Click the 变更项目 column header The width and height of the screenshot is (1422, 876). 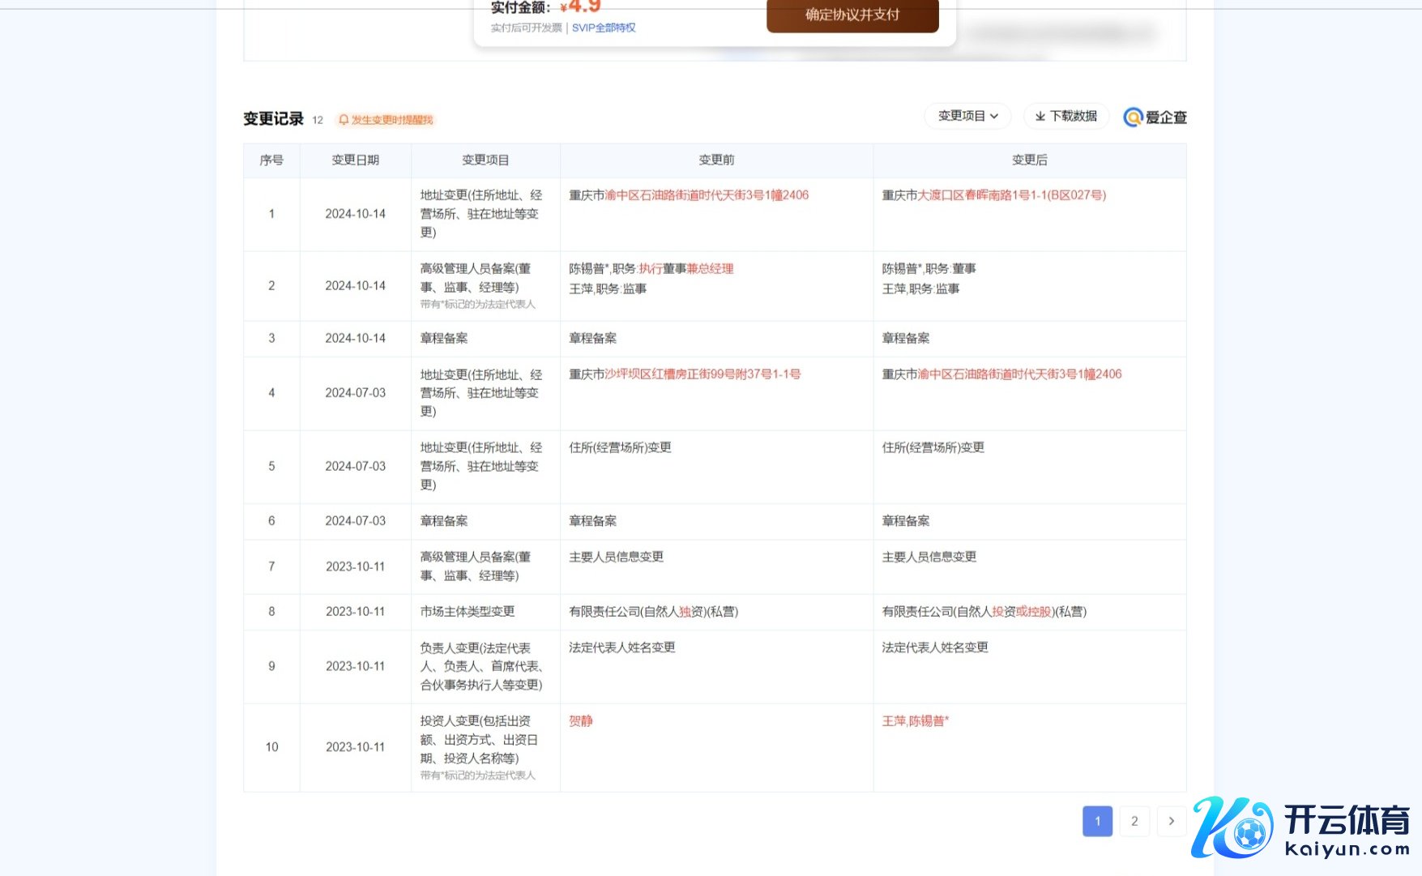point(485,160)
